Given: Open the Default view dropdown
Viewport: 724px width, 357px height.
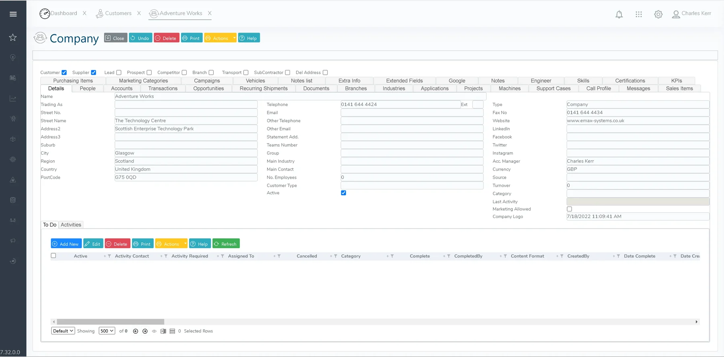Looking at the screenshot, I should tap(63, 331).
